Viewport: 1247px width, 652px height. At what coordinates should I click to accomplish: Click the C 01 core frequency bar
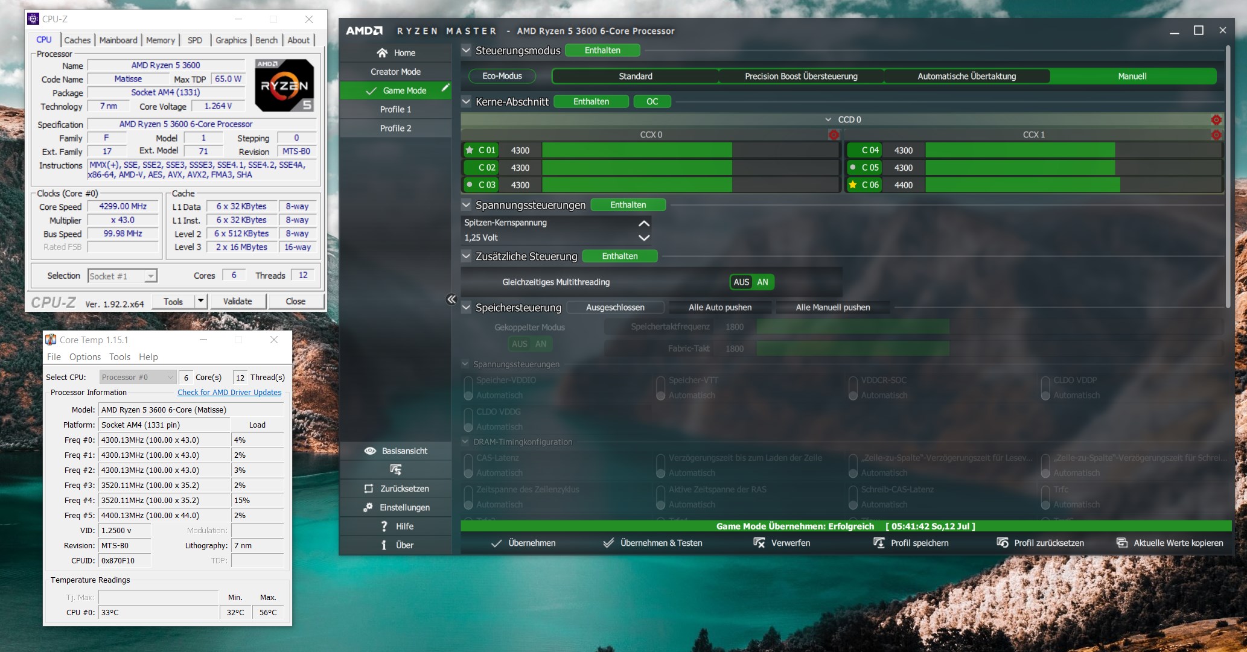coord(637,150)
